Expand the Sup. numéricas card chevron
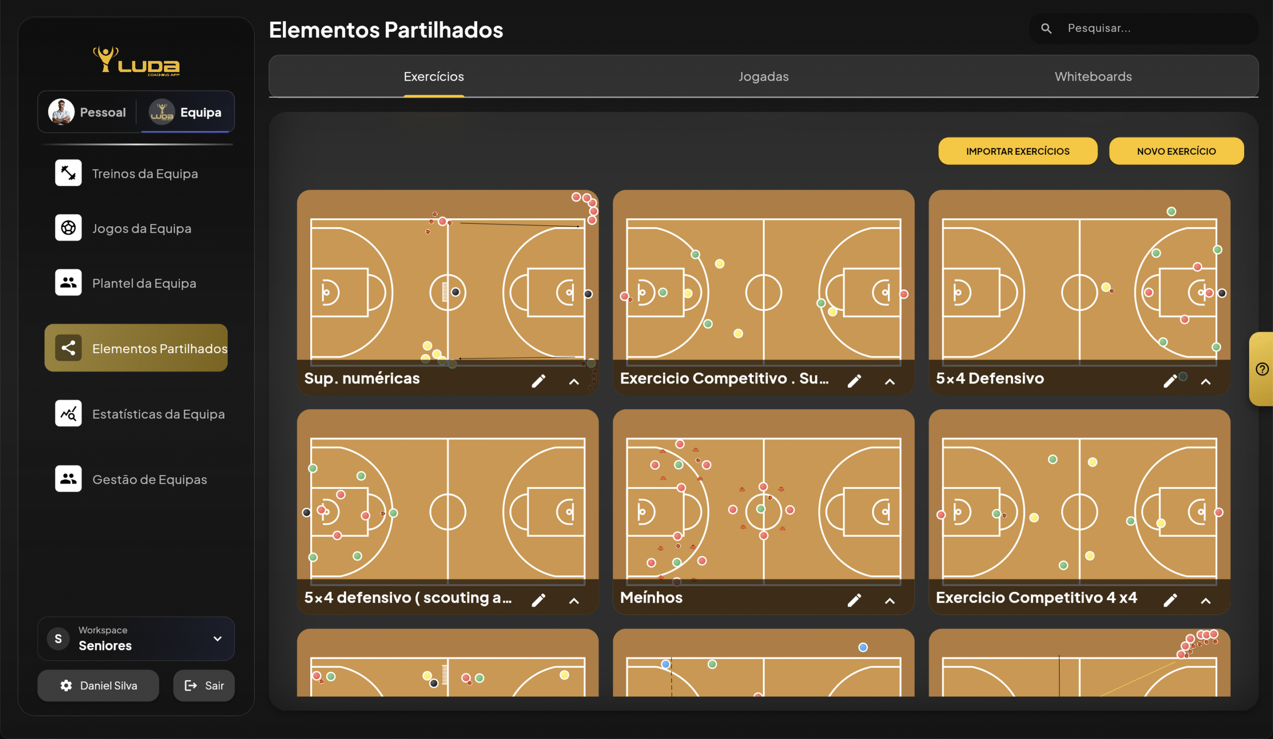Viewport: 1273px width, 739px height. click(x=574, y=382)
